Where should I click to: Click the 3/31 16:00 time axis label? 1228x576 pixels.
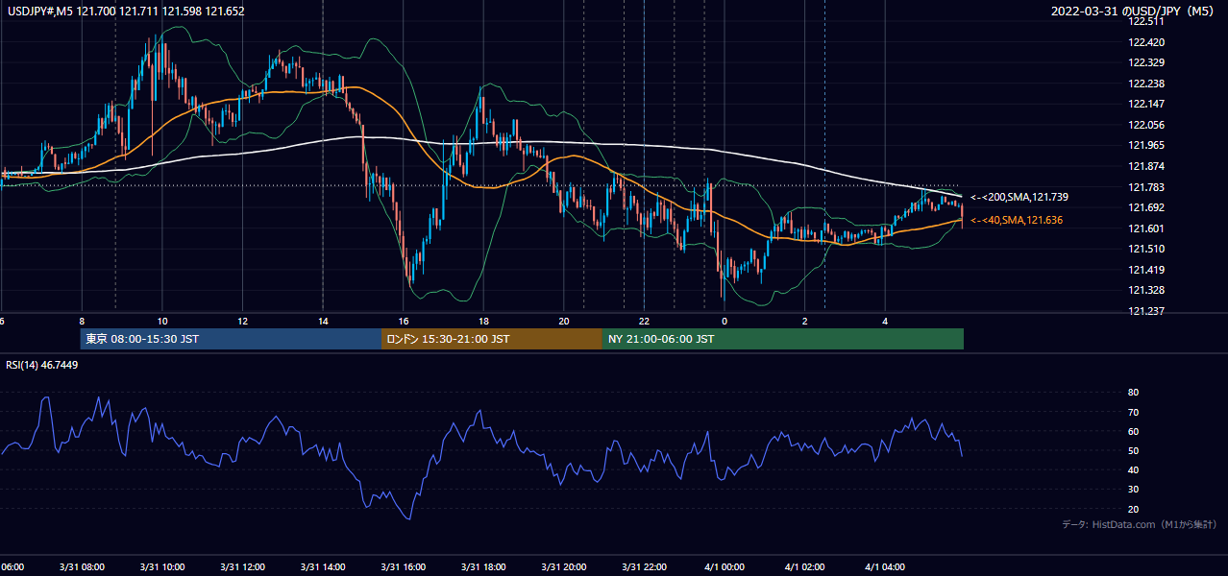click(403, 567)
